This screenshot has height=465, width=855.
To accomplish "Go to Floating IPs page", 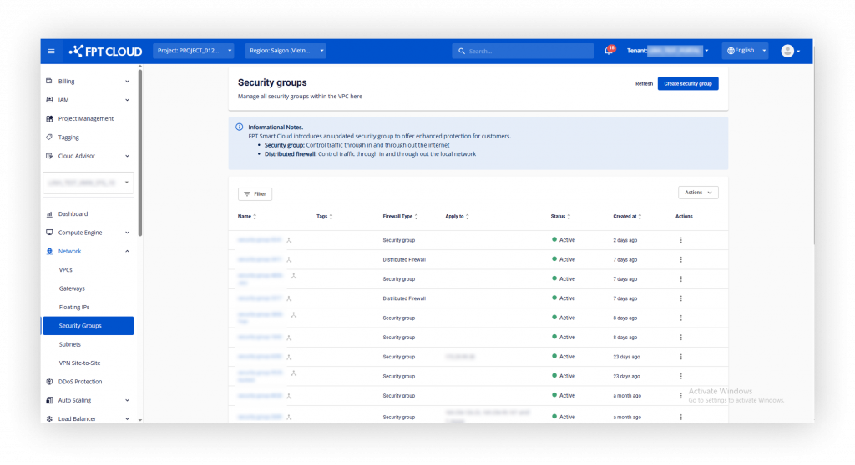I will pyautogui.click(x=74, y=307).
